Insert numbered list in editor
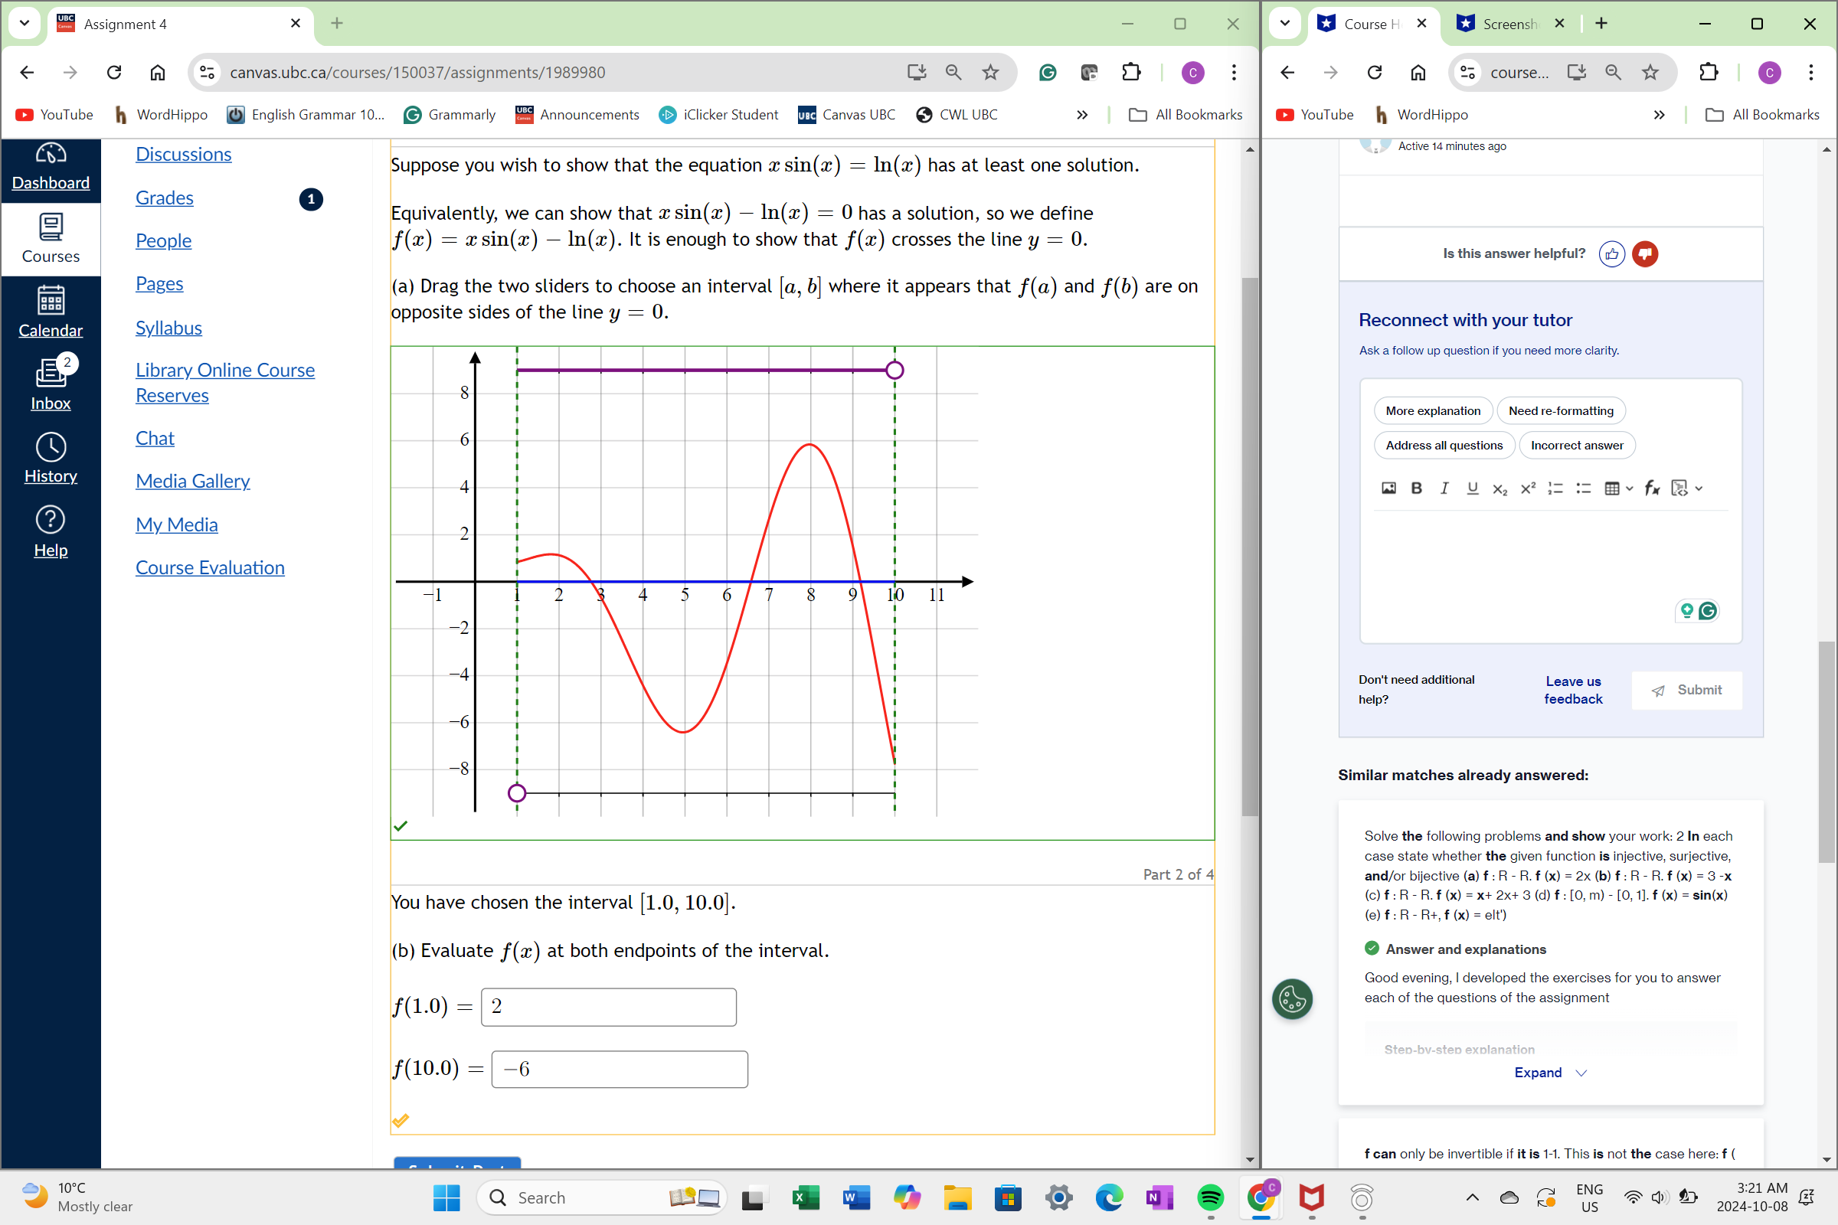This screenshot has width=1838, height=1225. point(1555,488)
